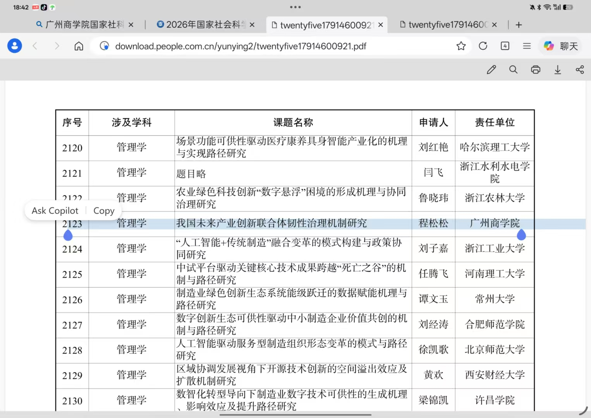Download the PDF file
This screenshot has height=418, width=591.
point(558,70)
